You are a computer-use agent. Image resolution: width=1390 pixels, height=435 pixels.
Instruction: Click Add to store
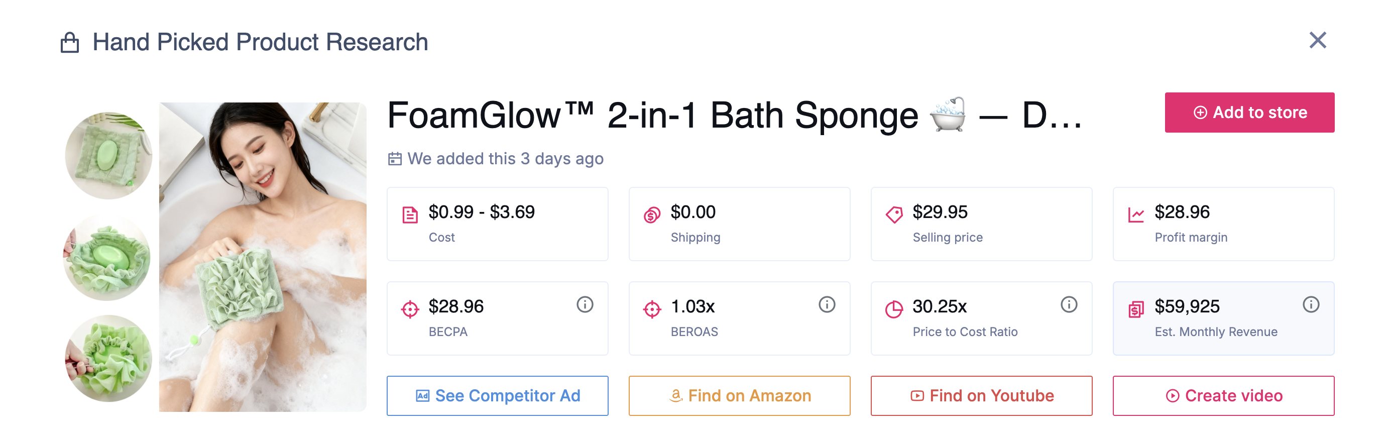click(1249, 112)
